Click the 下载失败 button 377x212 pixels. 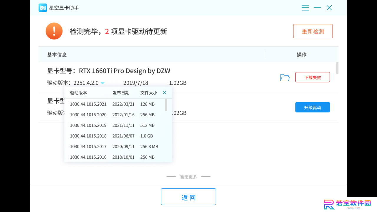[312, 77]
